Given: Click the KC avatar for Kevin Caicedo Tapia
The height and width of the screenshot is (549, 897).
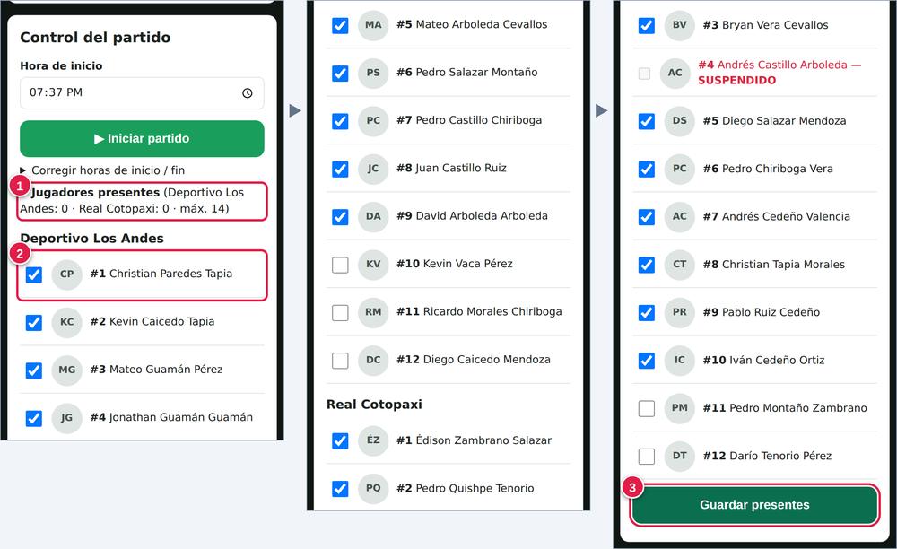Looking at the screenshot, I should pyautogui.click(x=67, y=322).
